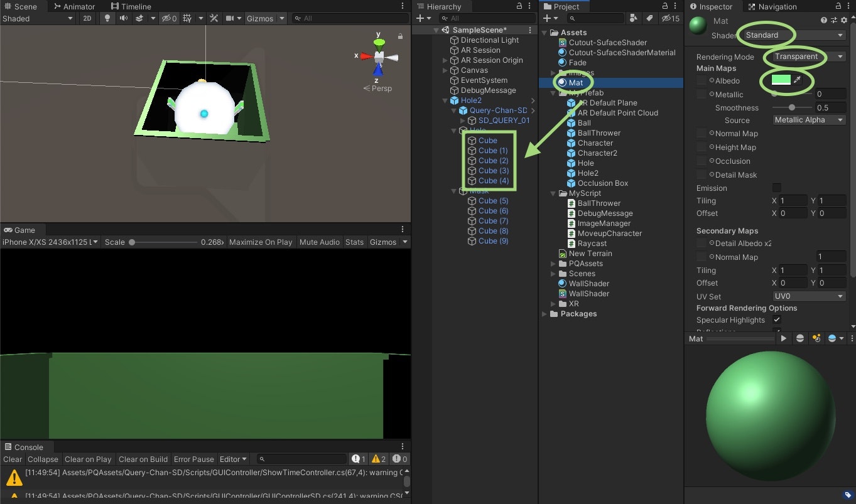Toggle console info message count filter
Image resolution: width=856 pixels, height=504 pixels.
click(x=359, y=459)
